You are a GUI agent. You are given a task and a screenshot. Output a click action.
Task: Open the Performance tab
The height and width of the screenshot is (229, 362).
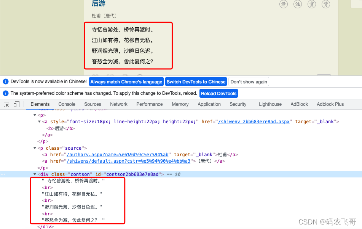pos(149,104)
